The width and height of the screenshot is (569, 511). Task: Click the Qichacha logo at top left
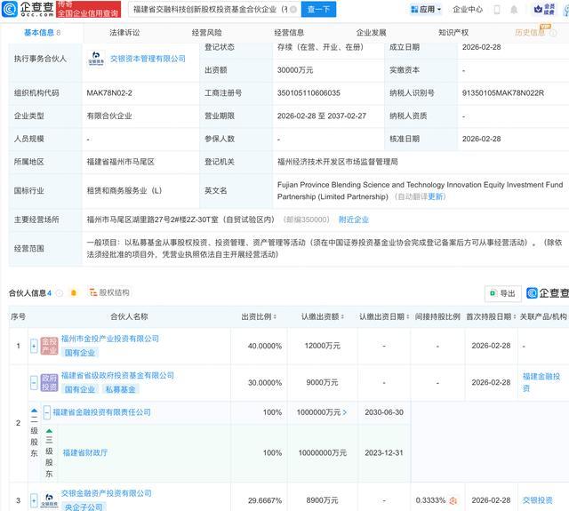point(28,10)
